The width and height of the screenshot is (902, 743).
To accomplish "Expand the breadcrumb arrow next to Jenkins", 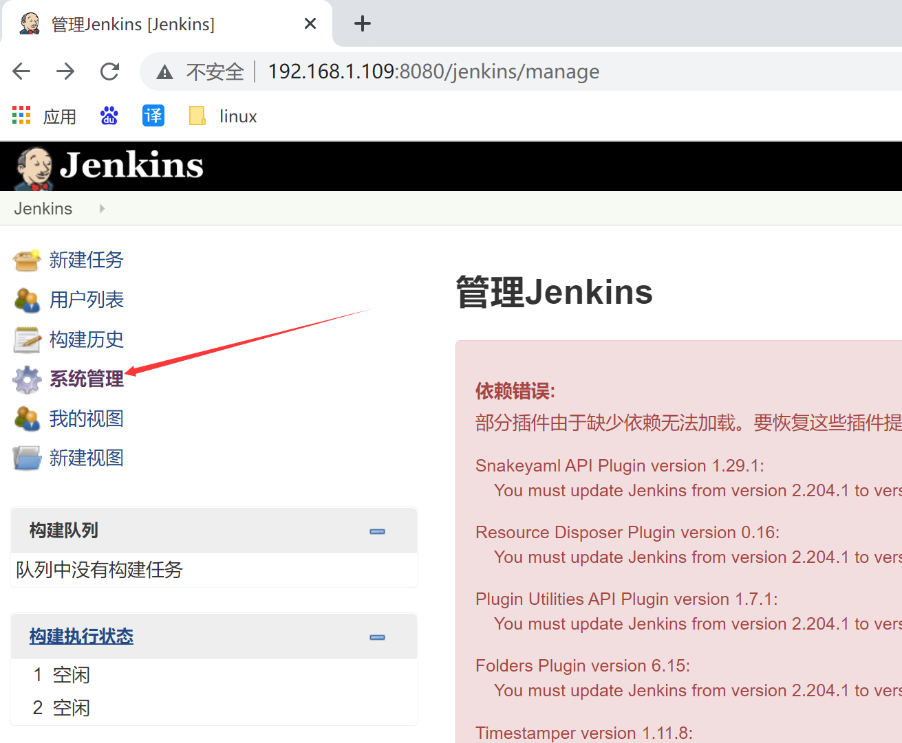I will (102, 209).
